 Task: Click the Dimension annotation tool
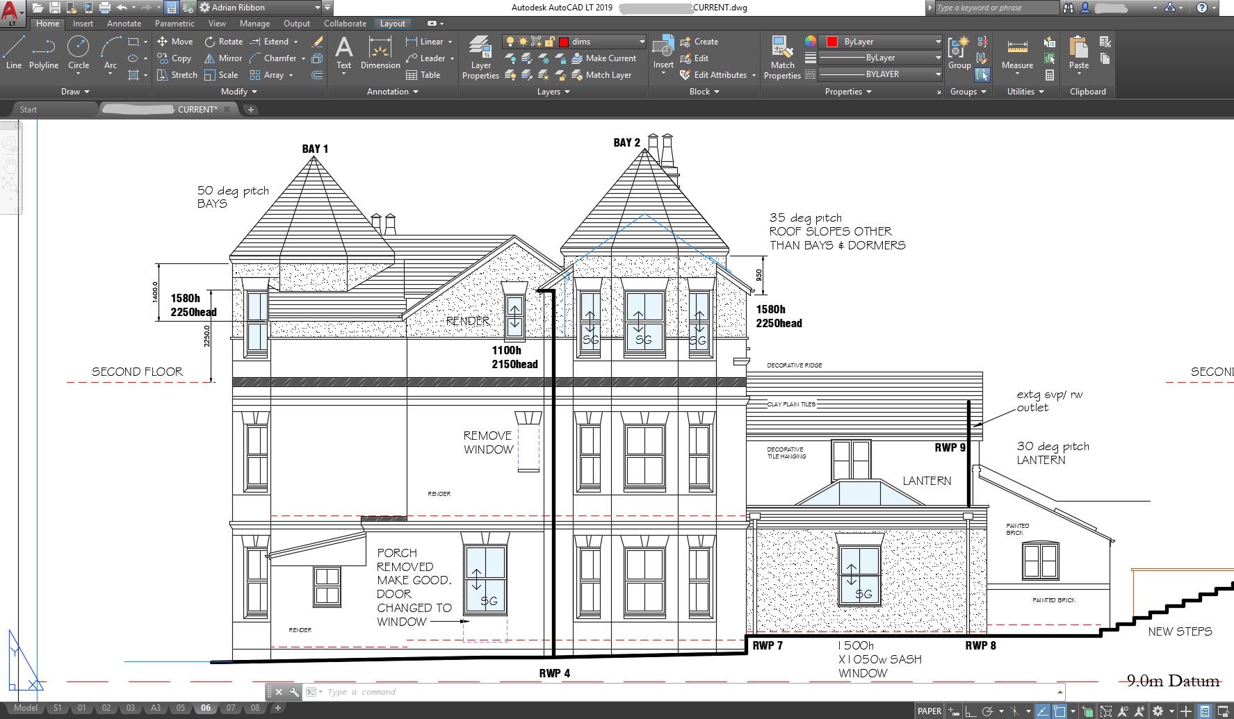coord(380,54)
